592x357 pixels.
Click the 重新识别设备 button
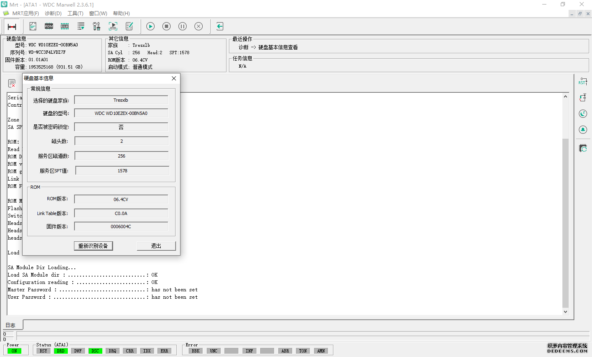tap(93, 246)
